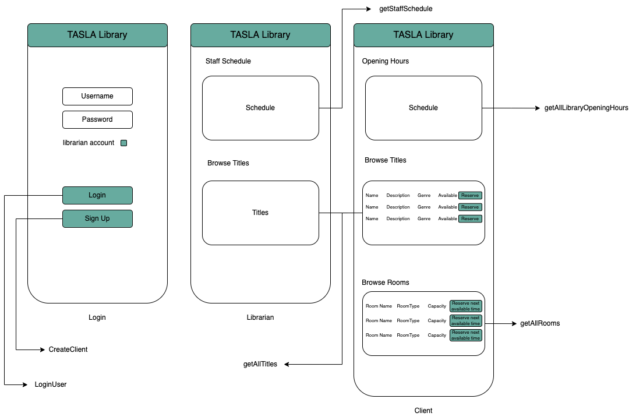This screenshot has height=420, width=629.
Task: Select the getAllTitles label
Action: pyautogui.click(x=260, y=363)
